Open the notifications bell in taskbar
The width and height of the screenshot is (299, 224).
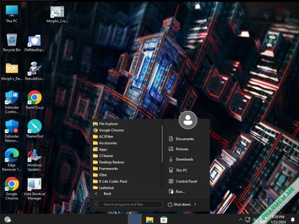(293, 220)
